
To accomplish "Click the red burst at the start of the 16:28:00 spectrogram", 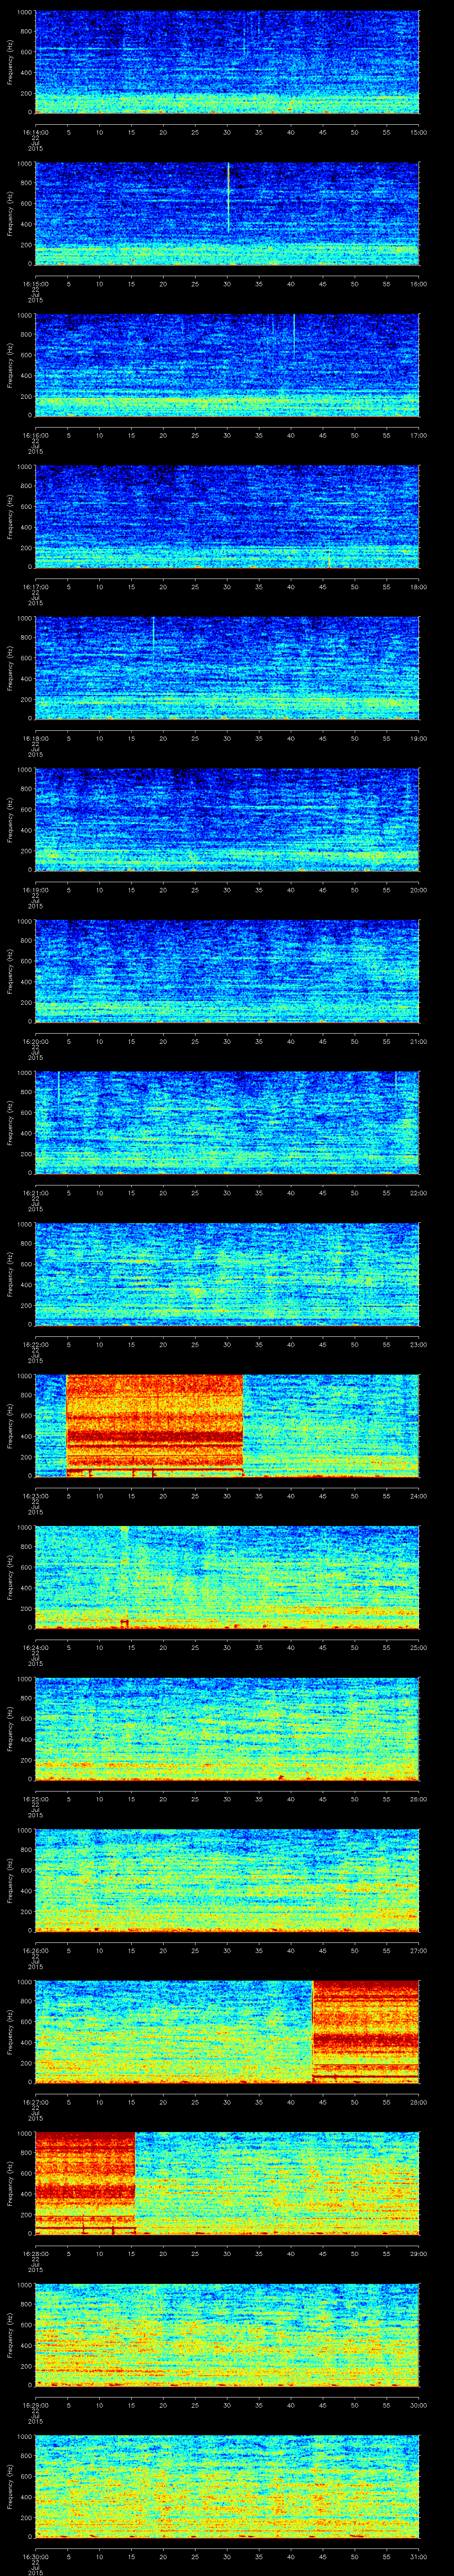I will pyautogui.click(x=85, y=2182).
